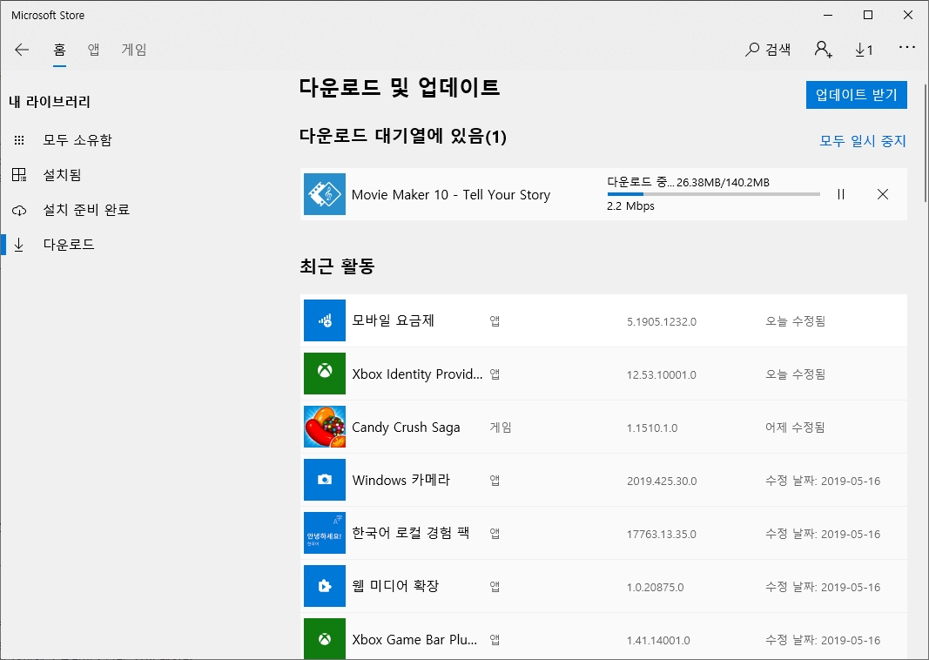
Task: Click the Xbox Game Bar Plugin icon
Action: (325, 639)
